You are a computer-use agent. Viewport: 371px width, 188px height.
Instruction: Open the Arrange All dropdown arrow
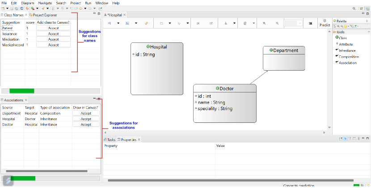click(118, 23)
